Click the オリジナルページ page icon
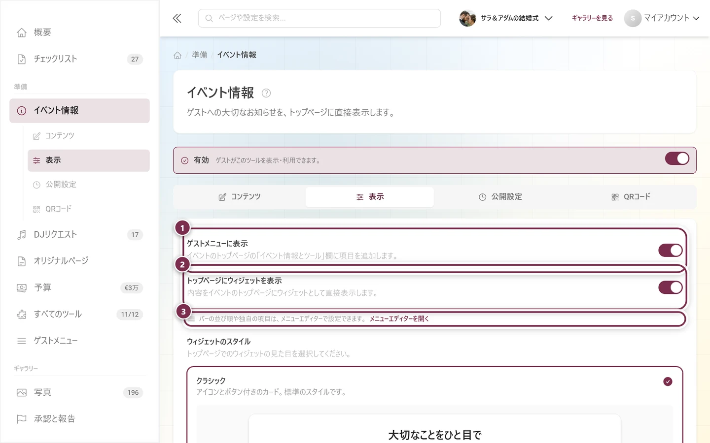Image resolution: width=710 pixels, height=443 pixels. click(x=22, y=261)
